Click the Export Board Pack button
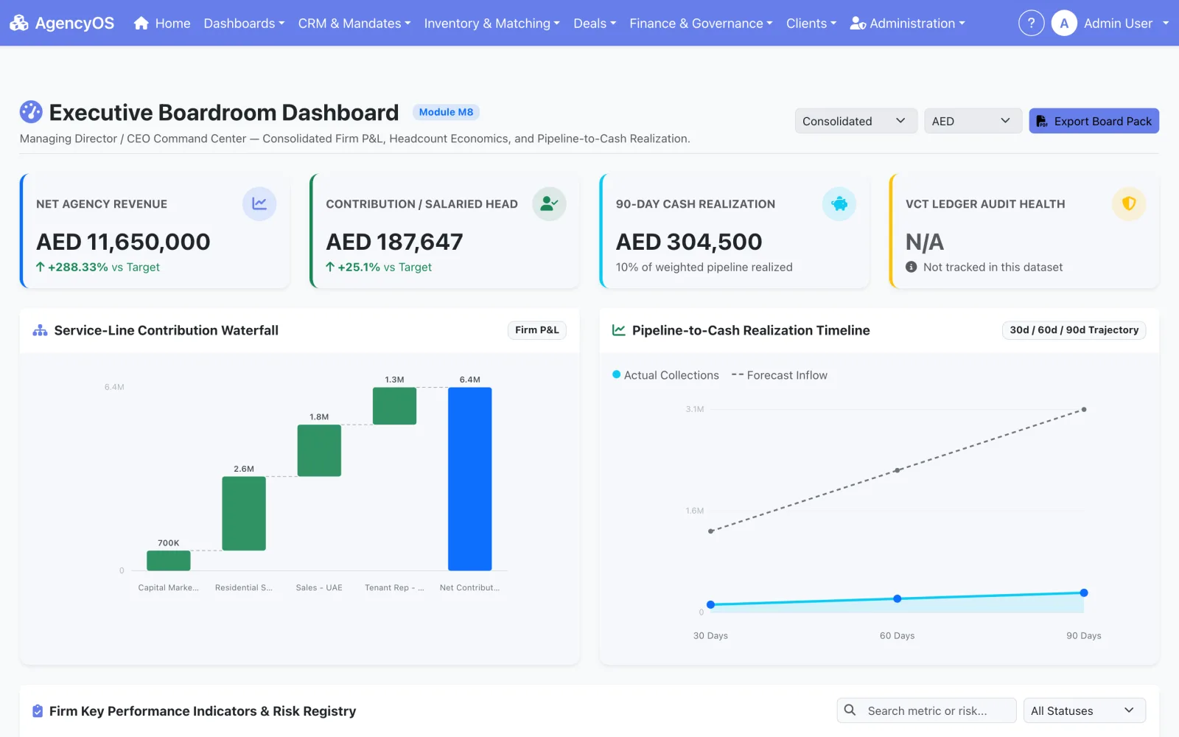 coord(1094,121)
